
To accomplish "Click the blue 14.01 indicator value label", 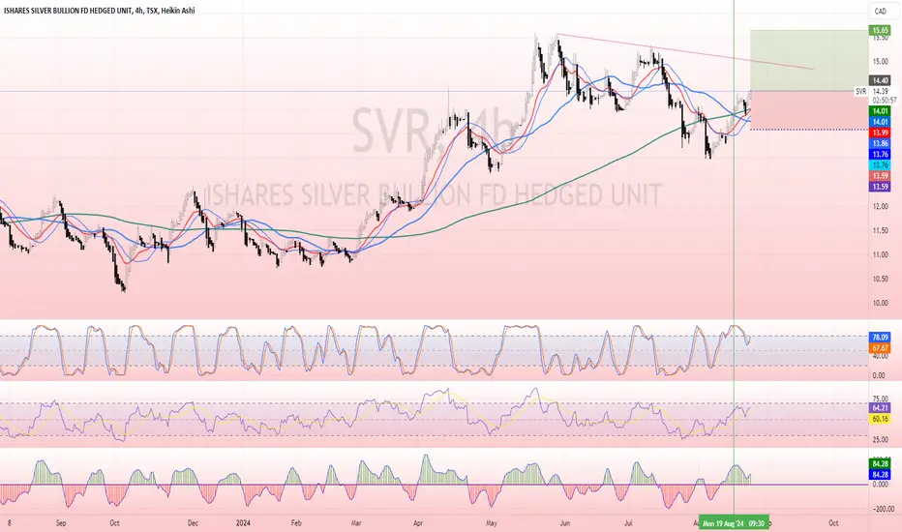I will (x=880, y=122).
